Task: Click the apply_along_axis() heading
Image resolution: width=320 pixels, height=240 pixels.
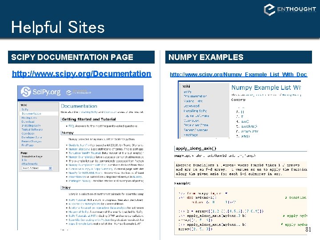Action: pyautogui.click(x=196, y=148)
